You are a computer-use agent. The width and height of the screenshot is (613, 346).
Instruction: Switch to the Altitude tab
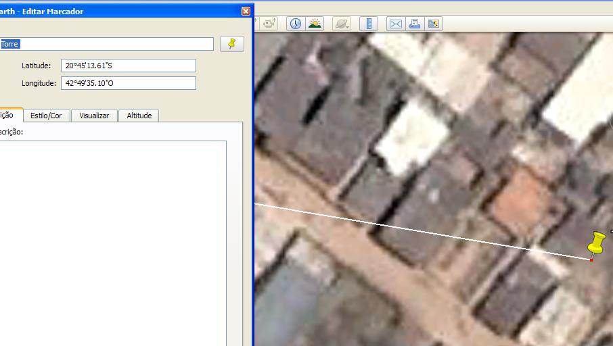tap(139, 116)
